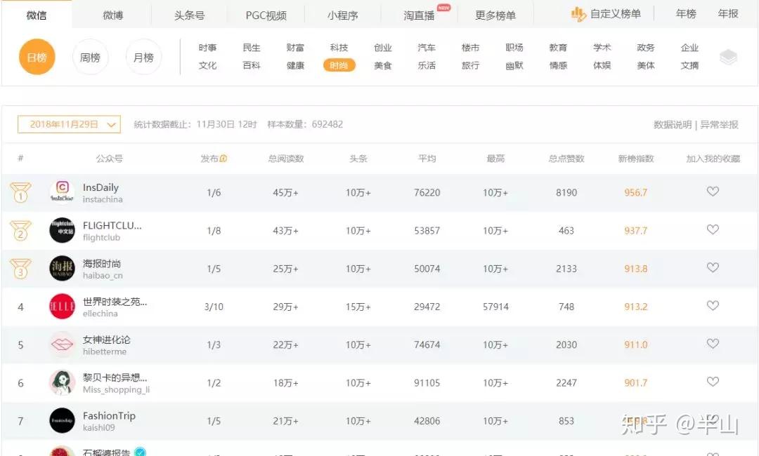Screen dimensions: 759x456
Task: Select the 体娱 category
Action: (x=602, y=65)
